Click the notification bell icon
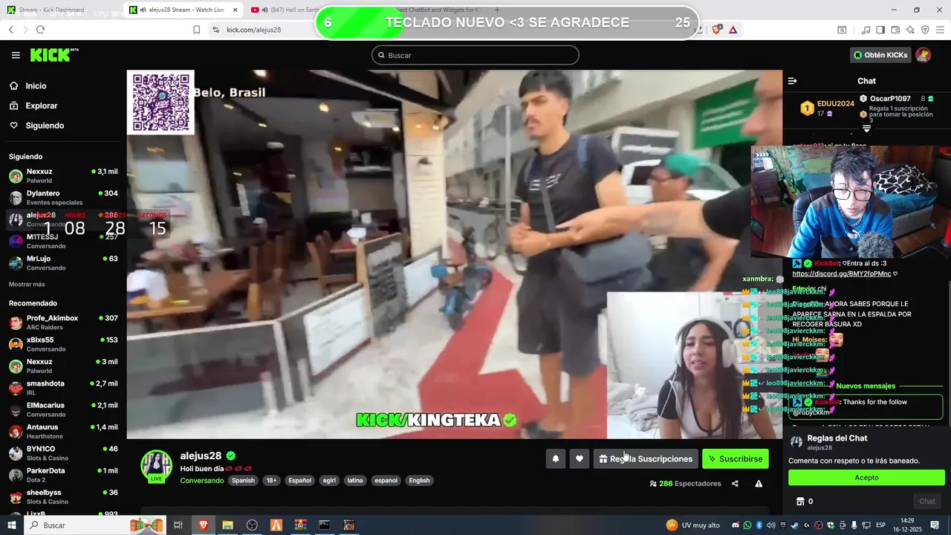Viewport: 951px width, 535px height. tap(555, 459)
